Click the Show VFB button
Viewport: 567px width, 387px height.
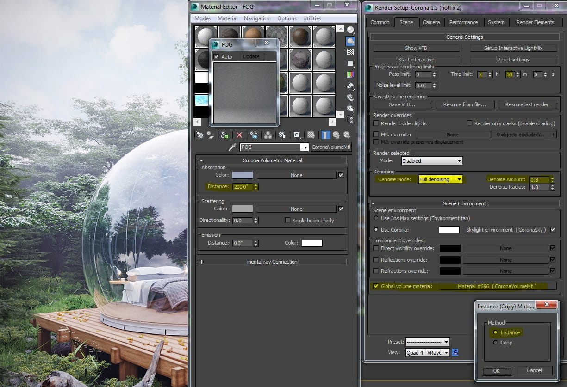(x=416, y=48)
